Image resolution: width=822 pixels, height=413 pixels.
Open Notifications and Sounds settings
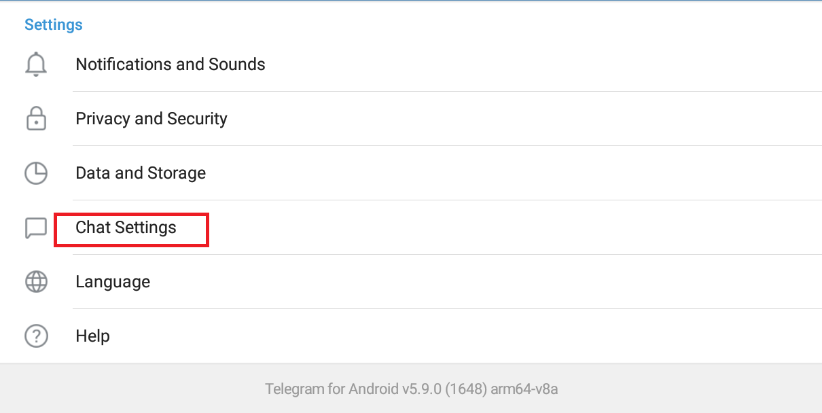[x=171, y=65]
